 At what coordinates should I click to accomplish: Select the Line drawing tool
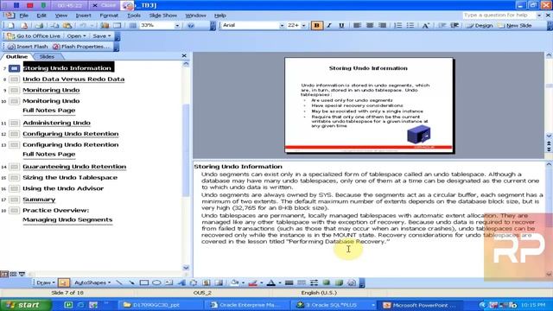[119, 282]
